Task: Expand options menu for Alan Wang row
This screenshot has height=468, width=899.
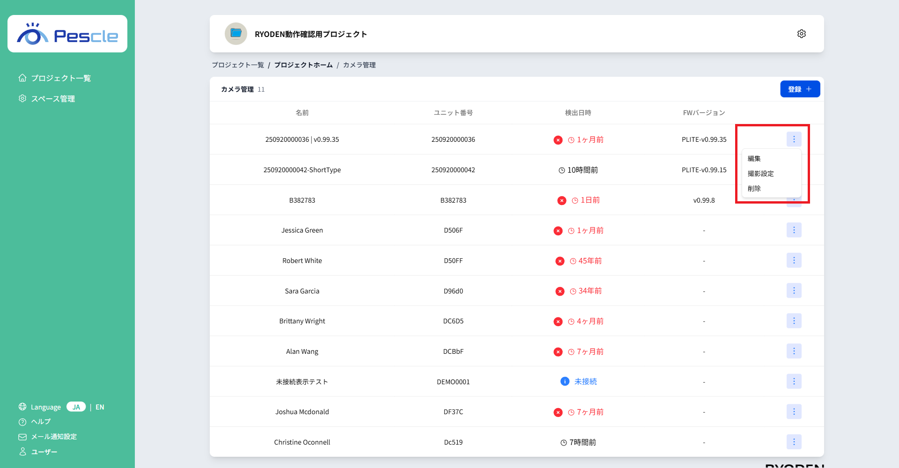Action: 794,351
